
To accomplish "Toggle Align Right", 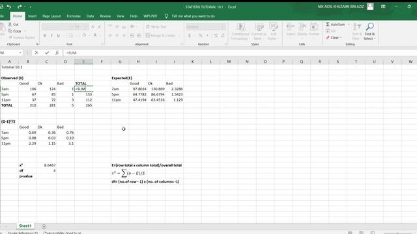I will point(124,35).
